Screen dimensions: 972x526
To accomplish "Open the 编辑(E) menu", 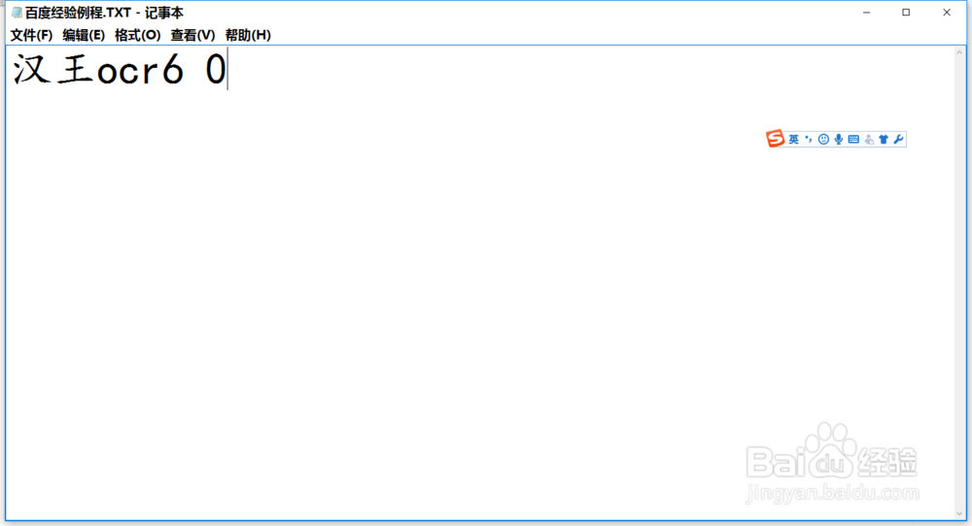I will pos(84,35).
